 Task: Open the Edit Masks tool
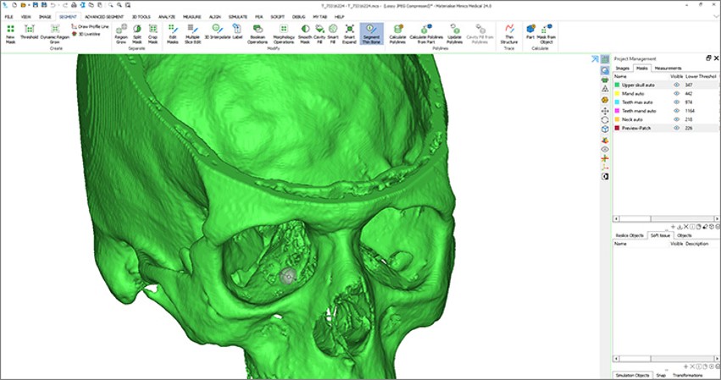pos(173,34)
